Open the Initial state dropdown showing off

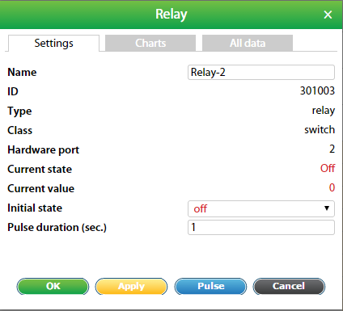(x=261, y=208)
